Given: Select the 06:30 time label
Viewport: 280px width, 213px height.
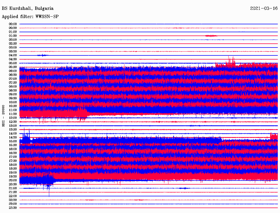Looking at the screenshot, I should [x=13, y=75].
